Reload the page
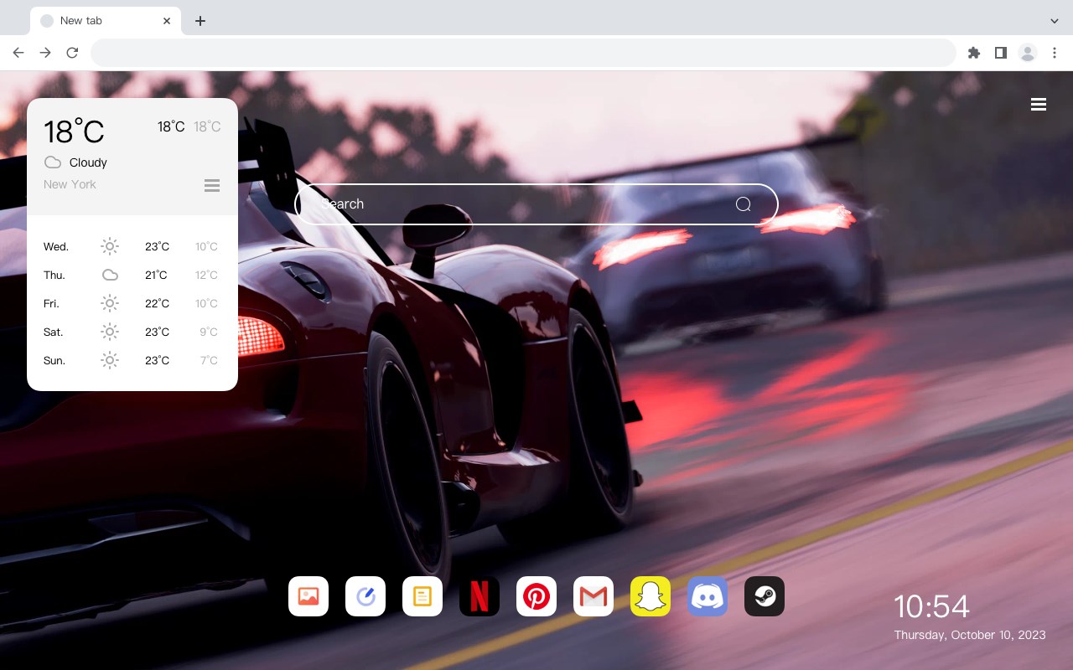The width and height of the screenshot is (1073, 670). click(x=72, y=53)
